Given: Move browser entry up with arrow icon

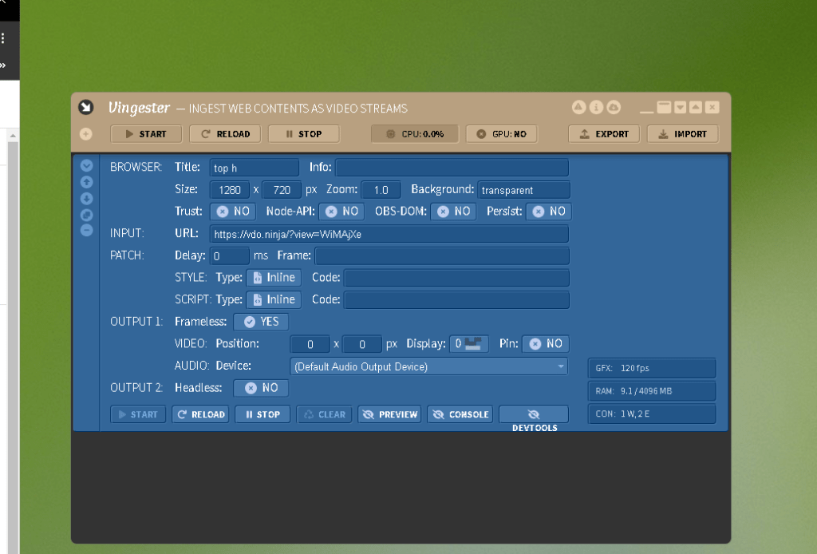Looking at the screenshot, I should pos(86,182).
